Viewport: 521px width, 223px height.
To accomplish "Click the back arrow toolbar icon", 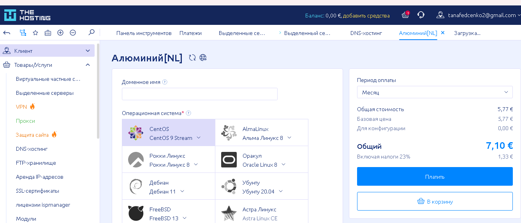I will (x=7, y=33).
